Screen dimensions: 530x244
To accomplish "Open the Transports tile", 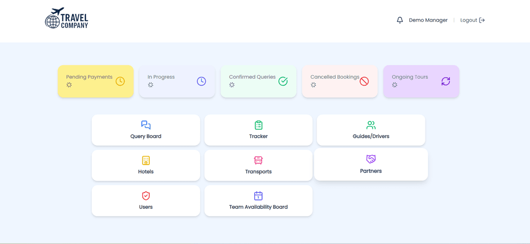I will point(258,166).
